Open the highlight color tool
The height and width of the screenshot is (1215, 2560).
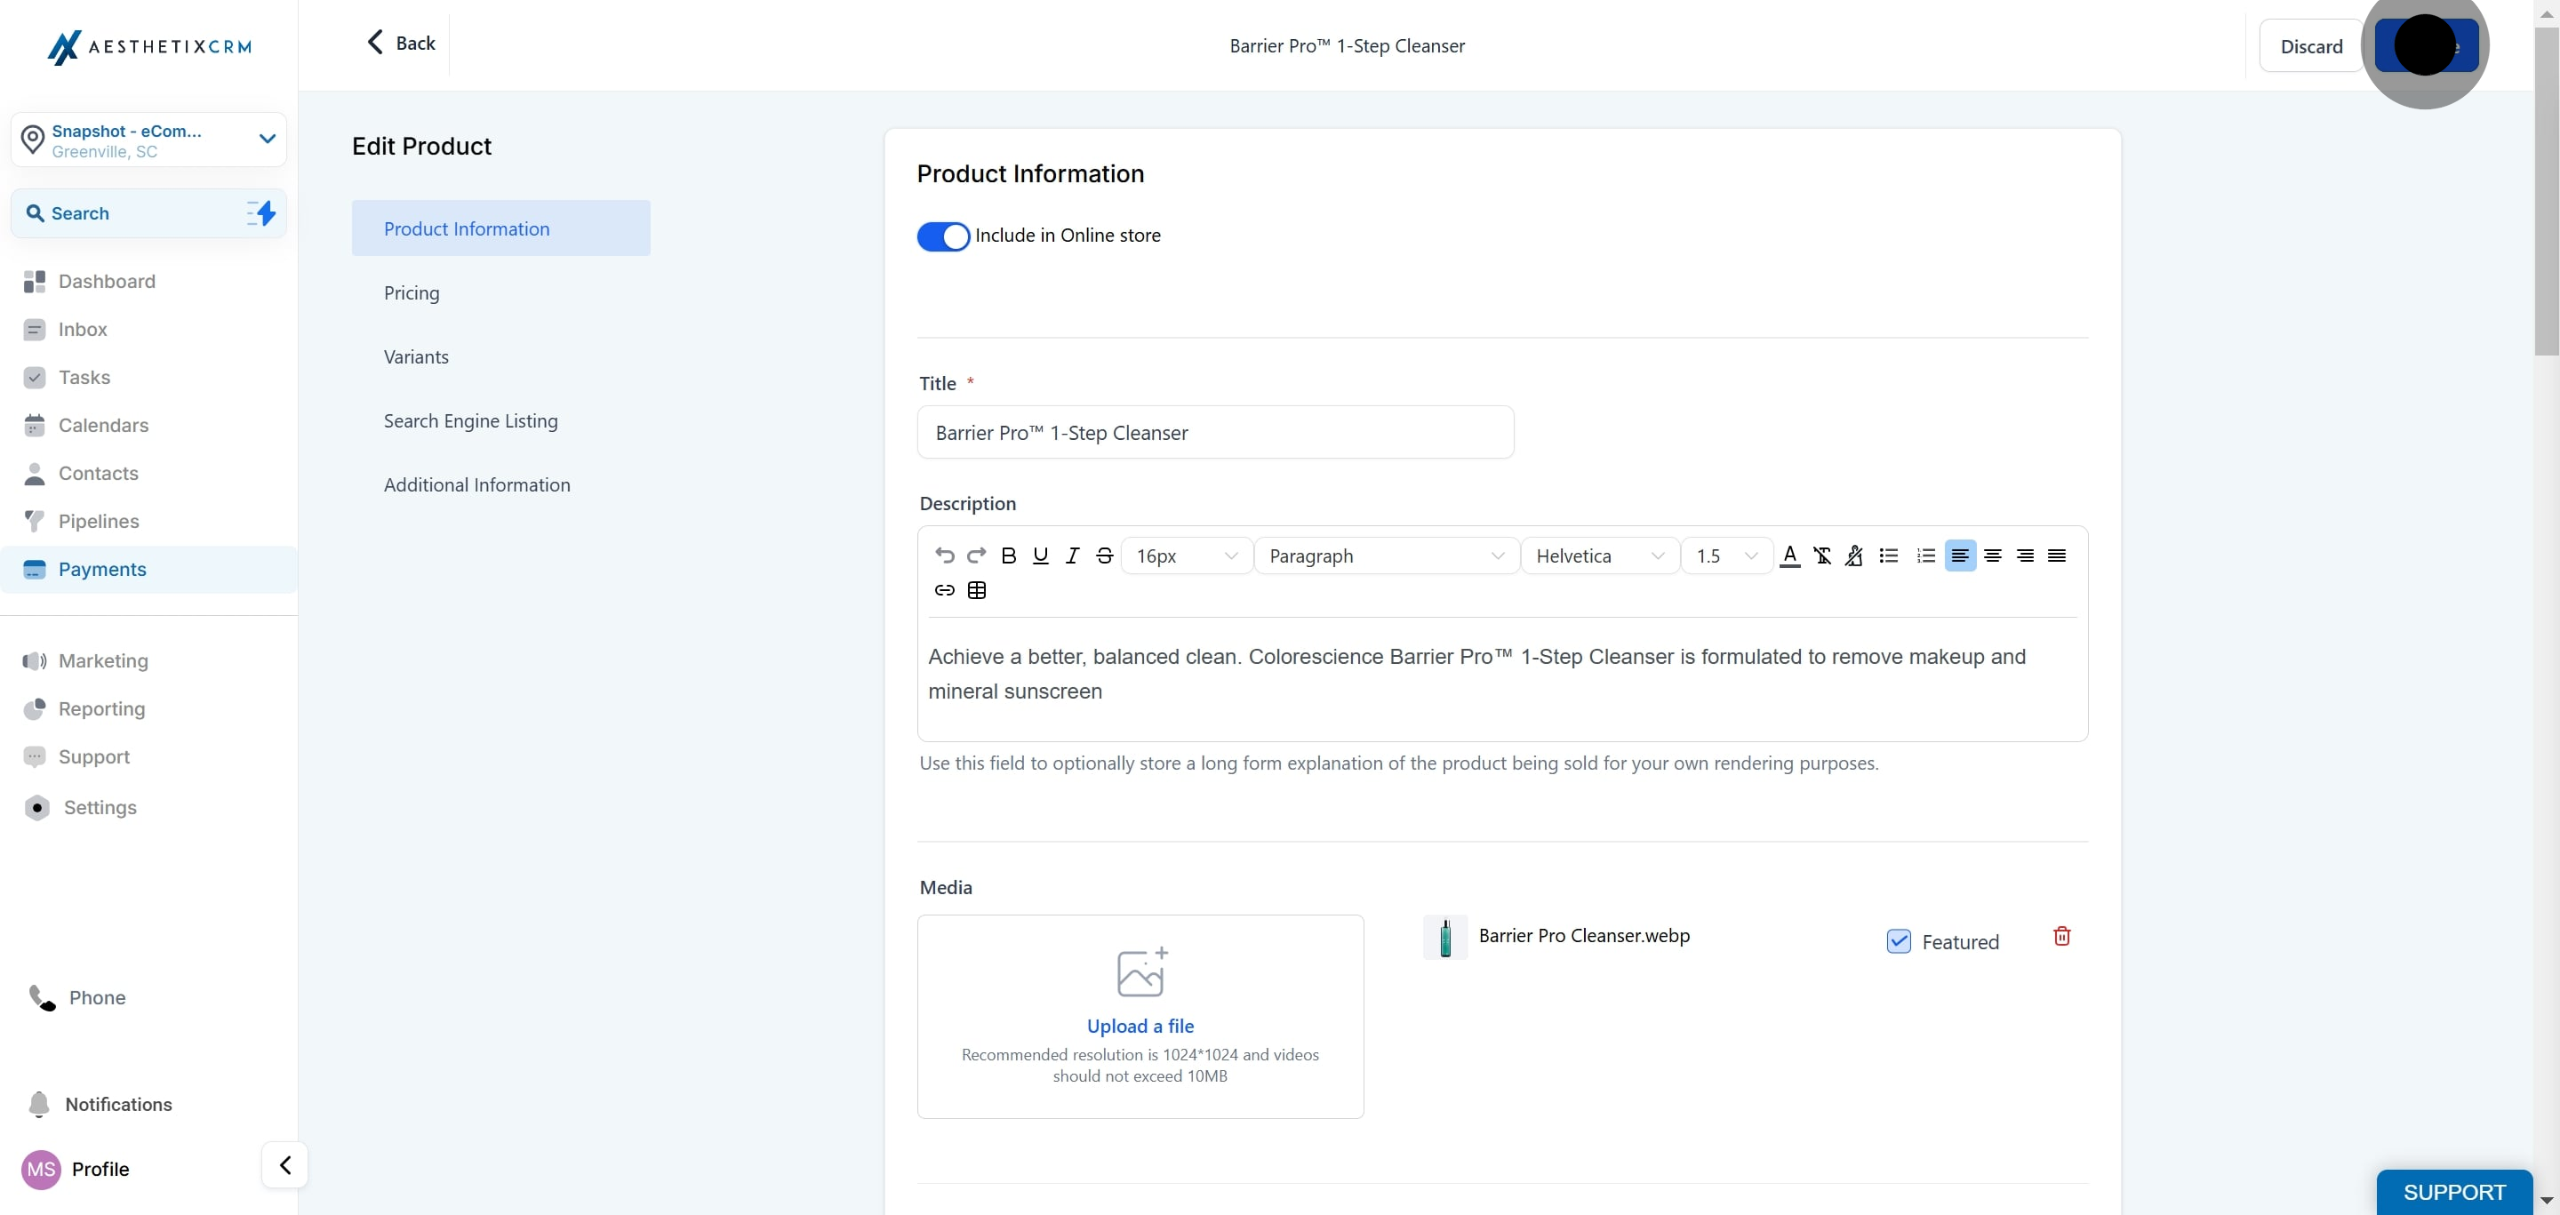(1853, 556)
